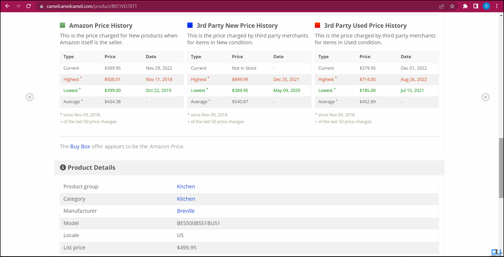Navigate back using the back arrow
The image size is (504, 257).
coord(7,6)
